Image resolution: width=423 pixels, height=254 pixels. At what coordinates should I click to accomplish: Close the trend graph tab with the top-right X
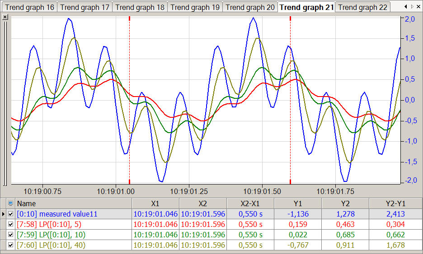coord(419,7)
